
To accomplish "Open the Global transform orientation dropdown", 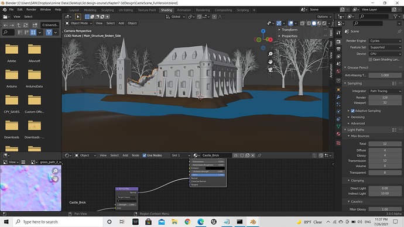I will (175, 16).
